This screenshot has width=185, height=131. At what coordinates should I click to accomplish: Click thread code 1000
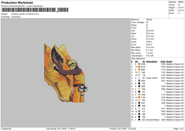click(x=163, y=120)
